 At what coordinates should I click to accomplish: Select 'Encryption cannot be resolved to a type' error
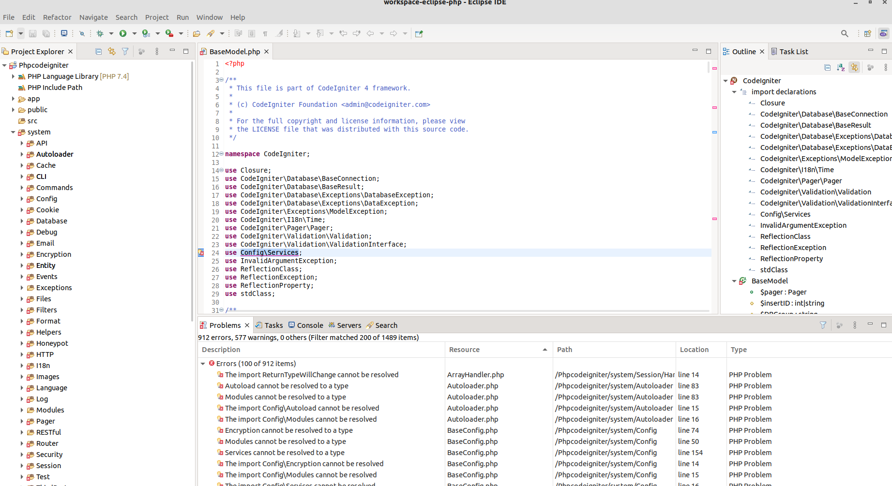pyautogui.click(x=288, y=430)
